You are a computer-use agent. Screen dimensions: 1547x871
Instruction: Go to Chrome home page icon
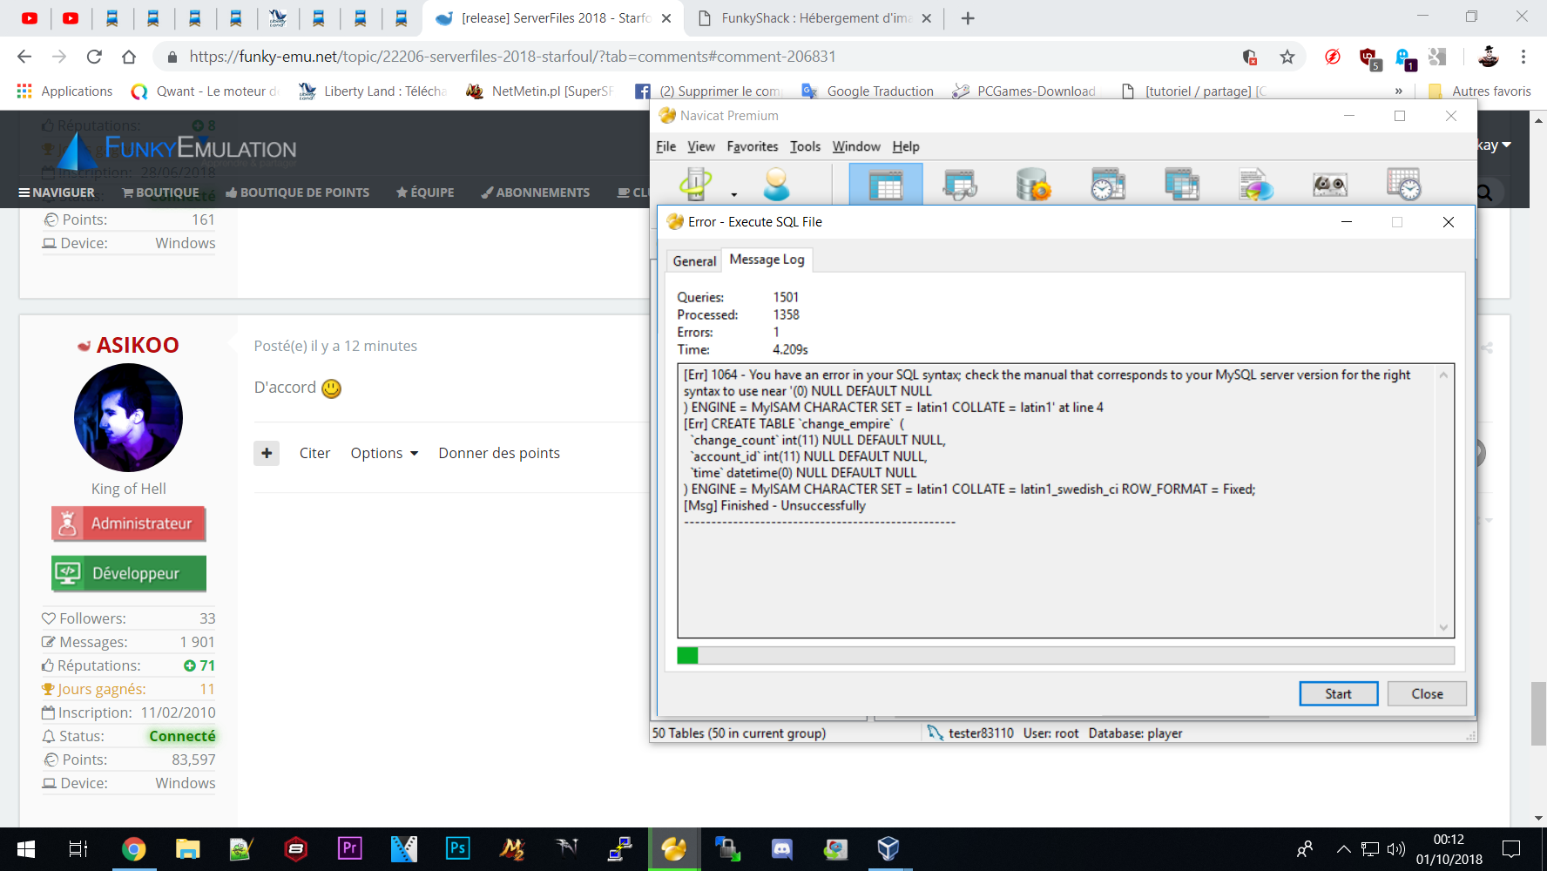[x=129, y=57]
